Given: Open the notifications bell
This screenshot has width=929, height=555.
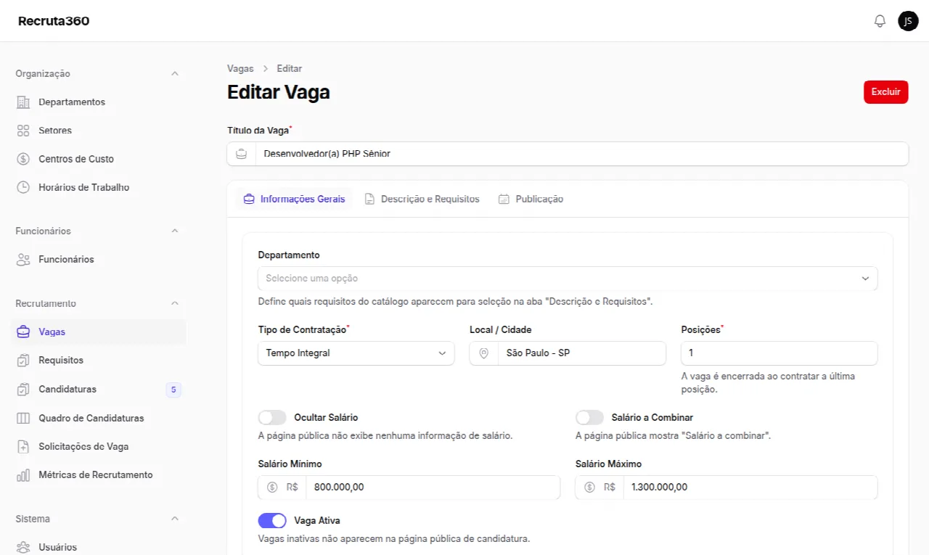Looking at the screenshot, I should tap(880, 21).
